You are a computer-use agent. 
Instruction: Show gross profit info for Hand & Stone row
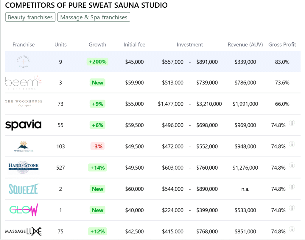(x=292, y=165)
